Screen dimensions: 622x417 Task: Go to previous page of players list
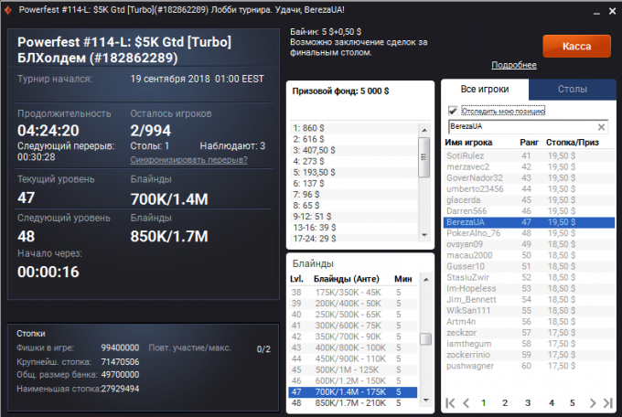click(466, 403)
